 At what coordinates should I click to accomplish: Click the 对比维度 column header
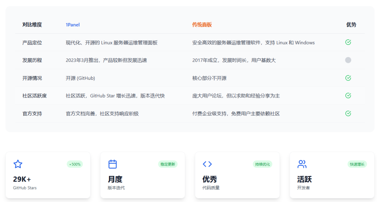point(32,25)
